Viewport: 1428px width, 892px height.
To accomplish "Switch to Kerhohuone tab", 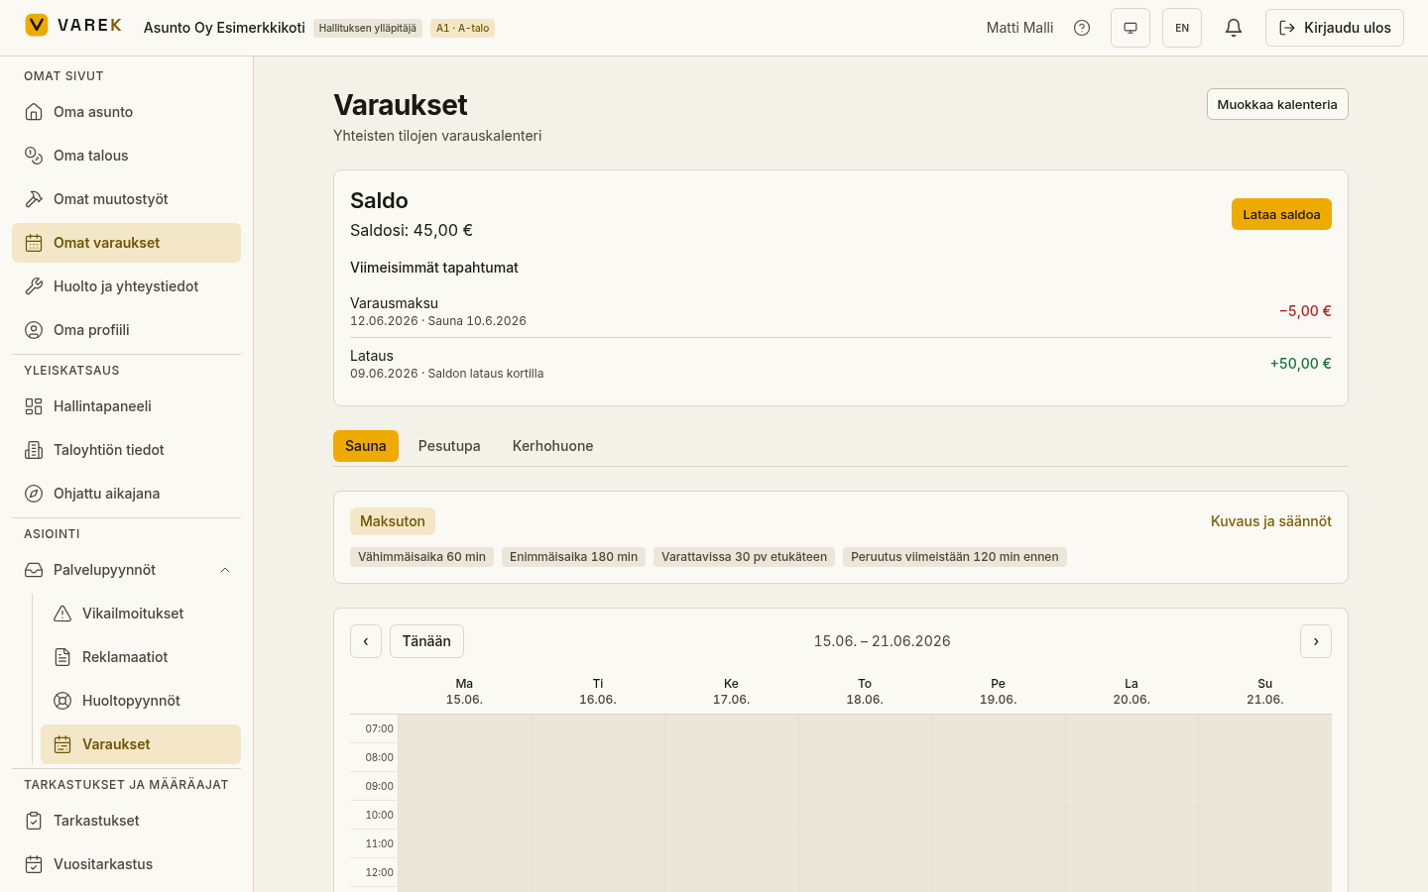I will coord(552,446).
